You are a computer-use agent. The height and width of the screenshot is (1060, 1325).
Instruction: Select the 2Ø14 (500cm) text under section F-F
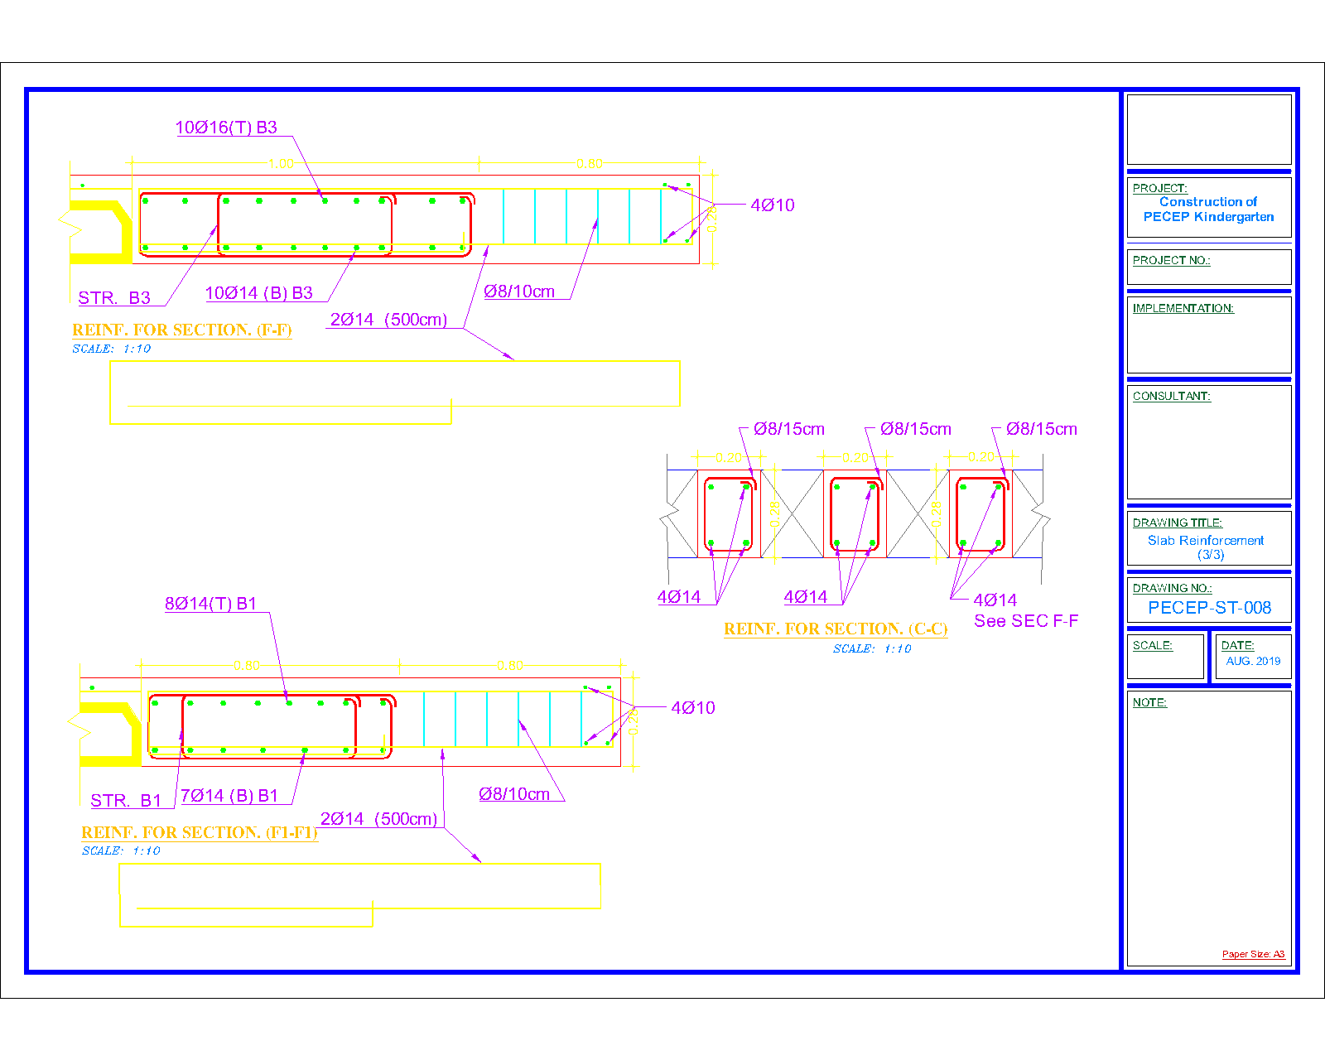(388, 320)
